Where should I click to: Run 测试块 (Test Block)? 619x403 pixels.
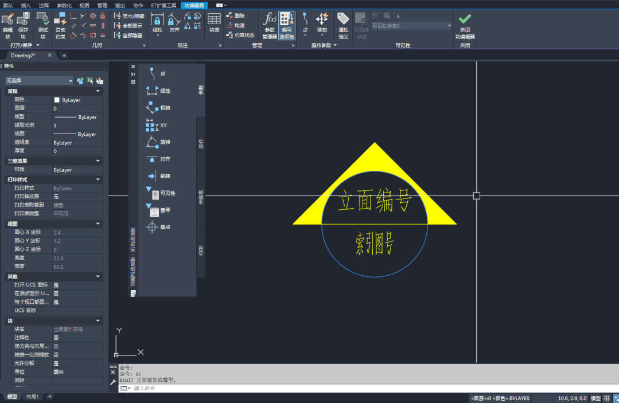point(42,26)
